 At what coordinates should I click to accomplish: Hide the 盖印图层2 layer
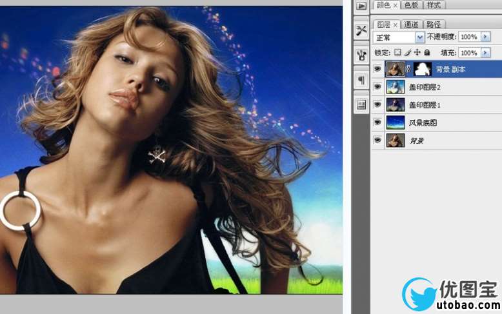pyautogui.click(x=377, y=86)
